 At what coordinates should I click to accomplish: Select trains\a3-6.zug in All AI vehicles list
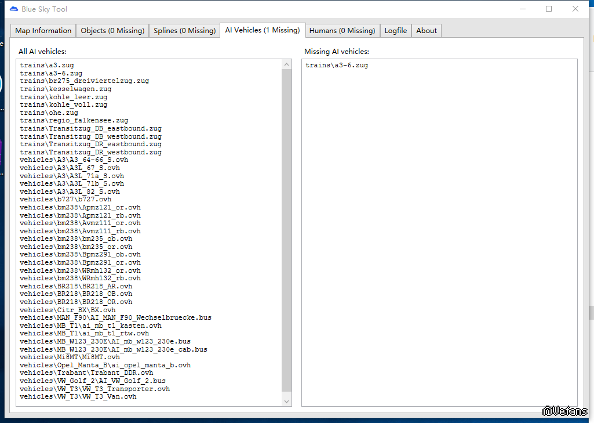51,73
